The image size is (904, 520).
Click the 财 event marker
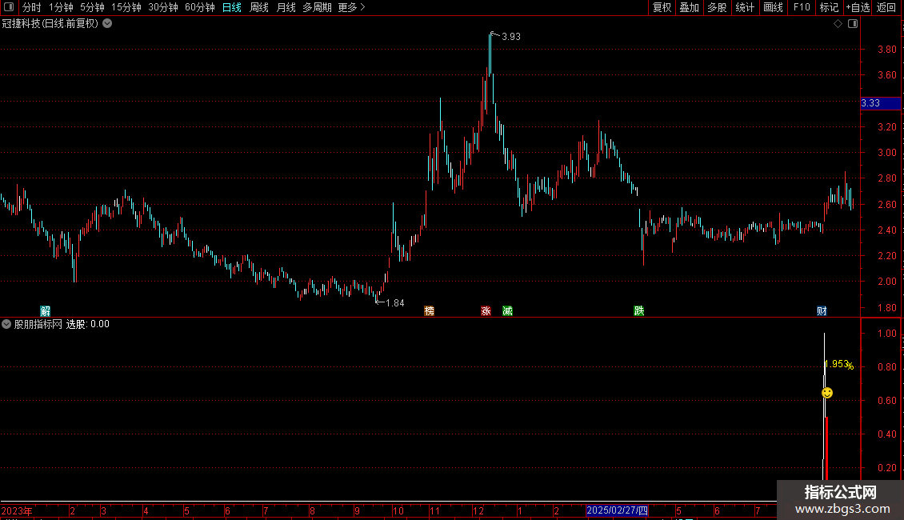coord(822,311)
